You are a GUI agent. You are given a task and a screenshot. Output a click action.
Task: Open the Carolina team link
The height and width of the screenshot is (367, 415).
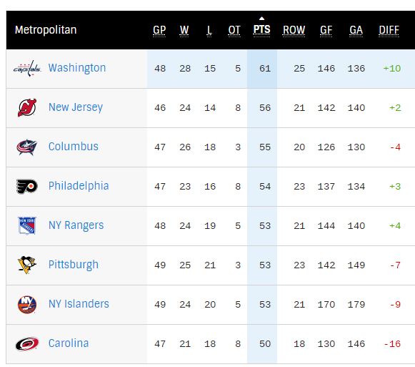tap(69, 343)
